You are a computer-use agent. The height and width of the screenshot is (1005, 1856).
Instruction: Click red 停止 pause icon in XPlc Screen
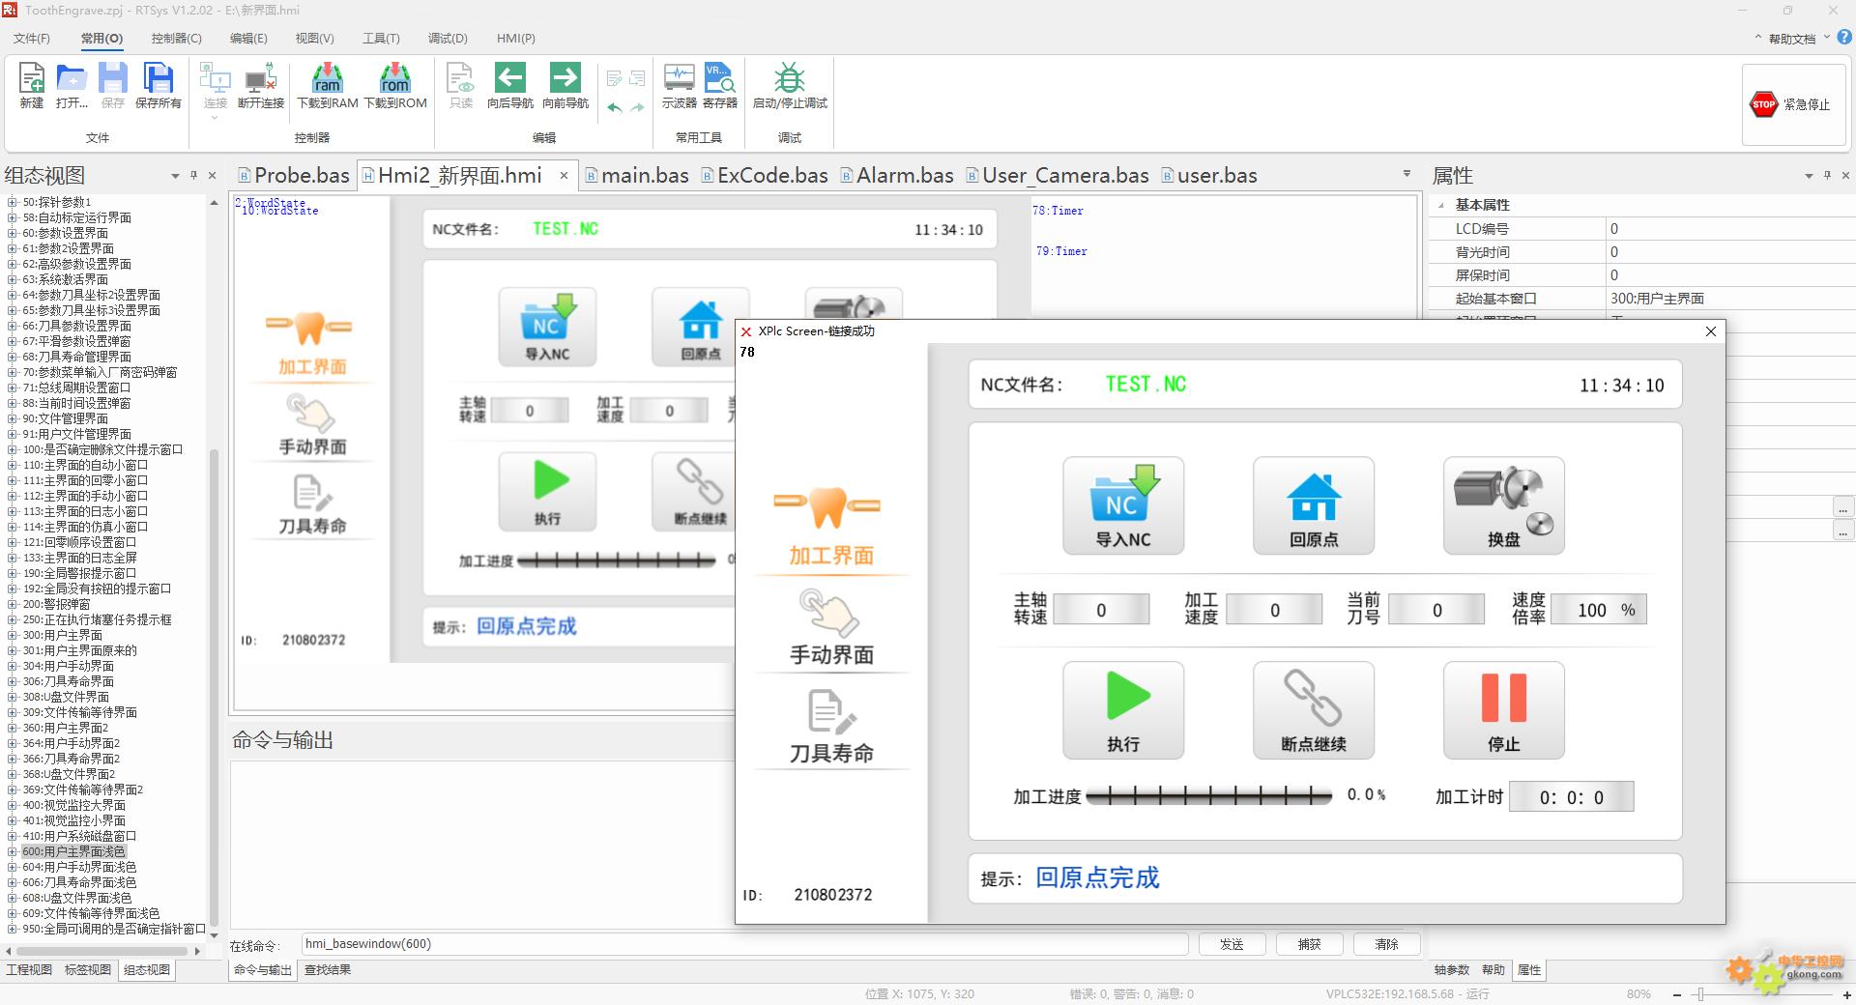[x=1504, y=710]
